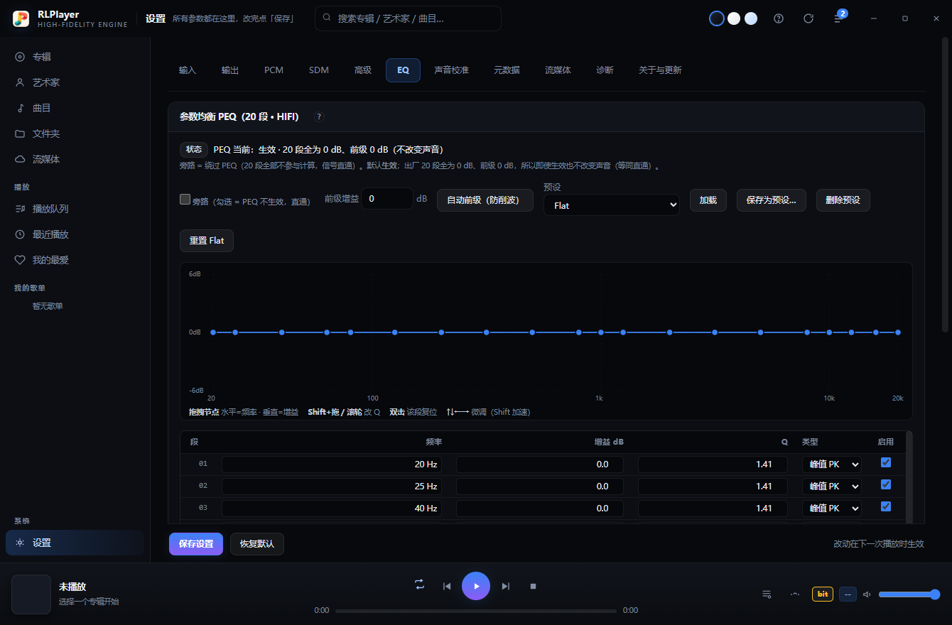Screen dimensions: 952x625
Task: Enable the 旁路 bypass checkbox
Action: (185, 200)
